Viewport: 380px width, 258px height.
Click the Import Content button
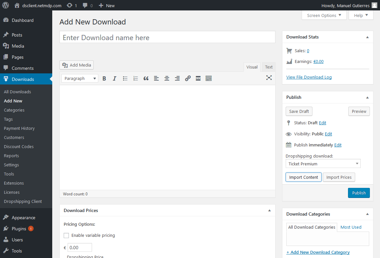(x=303, y=177)
